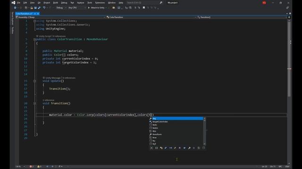The image size is (302, 169).
Task: Toggle the namespaces {} IntelliSense filter
Action: pos(156,148)
